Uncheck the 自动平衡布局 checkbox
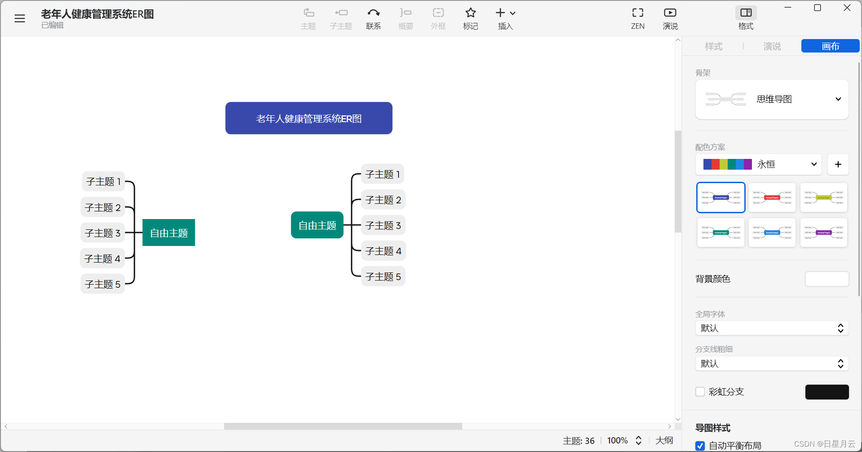Viewport: 862px width, 452px height. [700, 446]
